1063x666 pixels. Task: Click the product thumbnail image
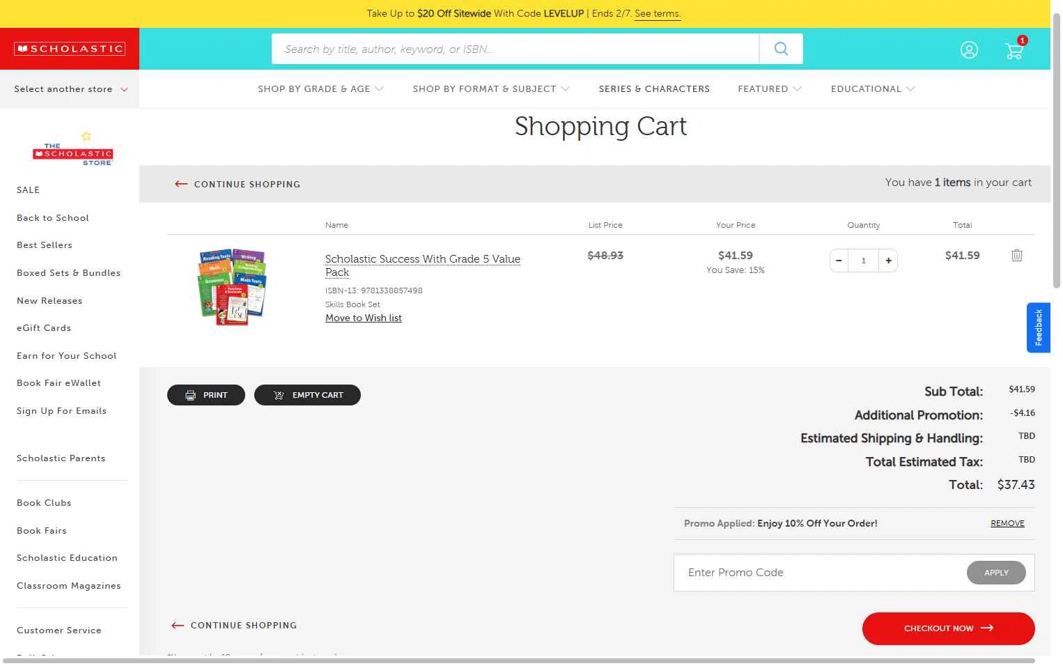click(233, 286)
